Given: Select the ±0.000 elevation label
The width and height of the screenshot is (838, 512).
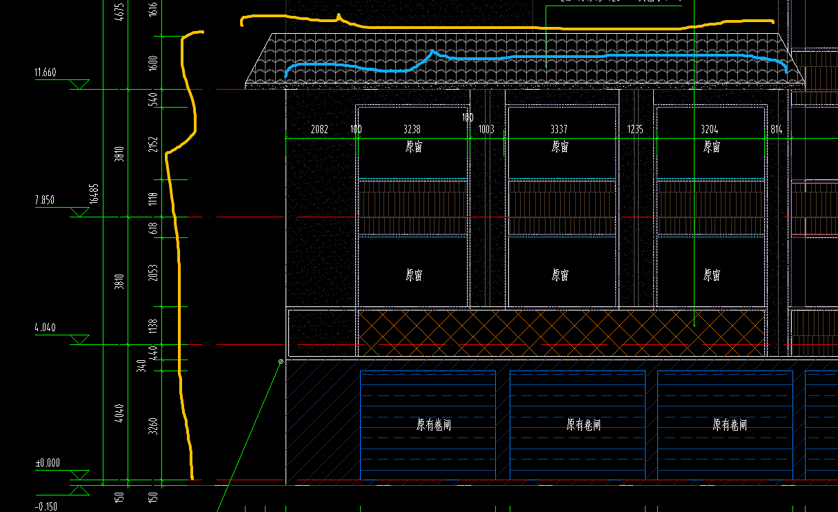Looking at the screenshot, I should [x=48, y=463].
